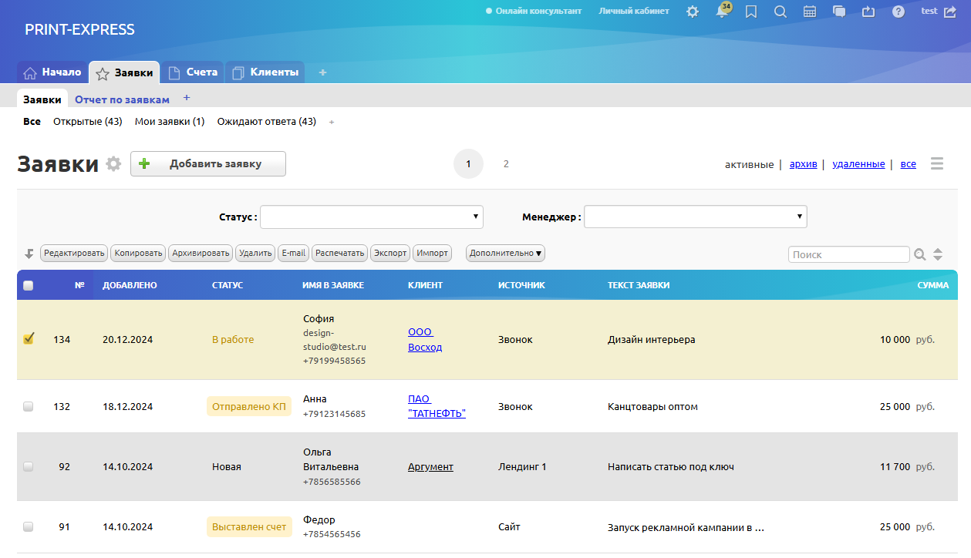Open settings gear in top header
971x558 pixels.
[693, 12]
